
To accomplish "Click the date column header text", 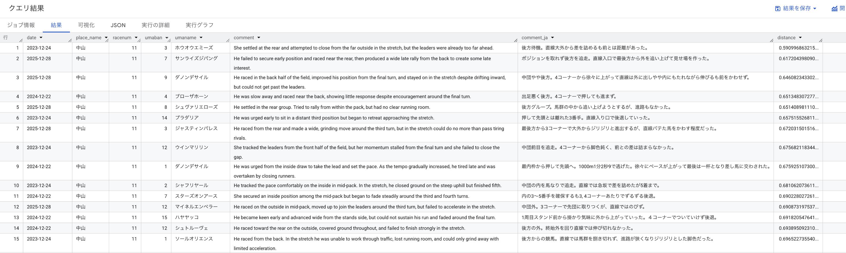I will click(x=31, y=38).
